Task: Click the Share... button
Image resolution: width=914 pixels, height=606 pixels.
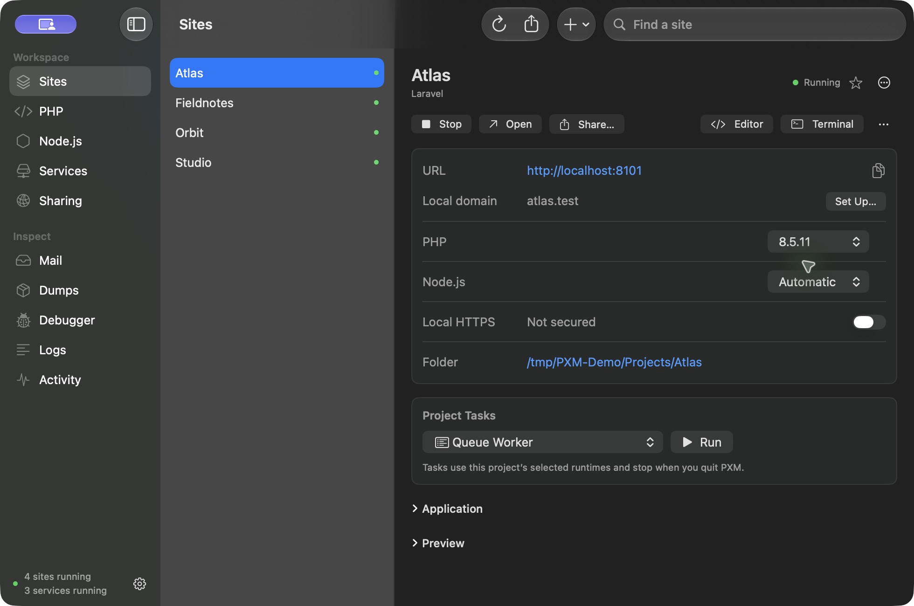Action: point(587,124)
